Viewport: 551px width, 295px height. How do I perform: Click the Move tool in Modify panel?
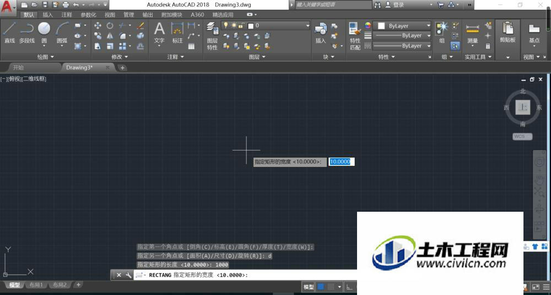pos(98,26)
